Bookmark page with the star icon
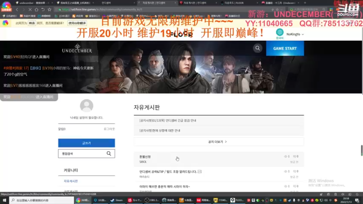 click(49, 10)
